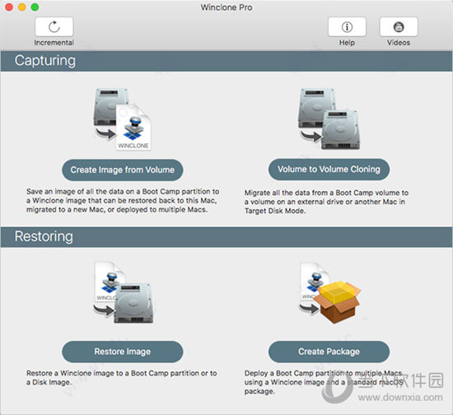Image resolution: width=453 pixels, height=415 pixels.
Task: Choose the Restore Image button
Action: 123,352
